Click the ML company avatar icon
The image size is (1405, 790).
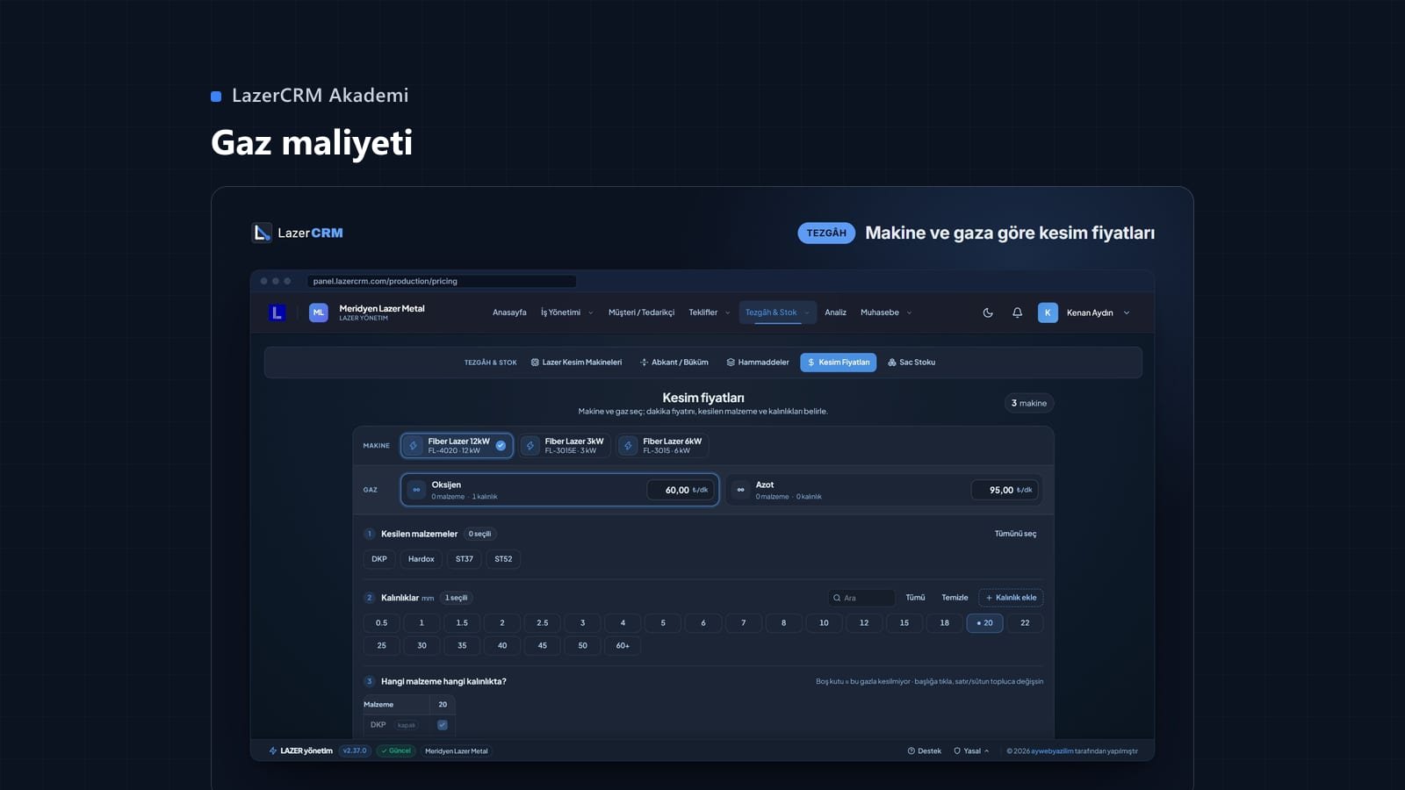(319, 312)
